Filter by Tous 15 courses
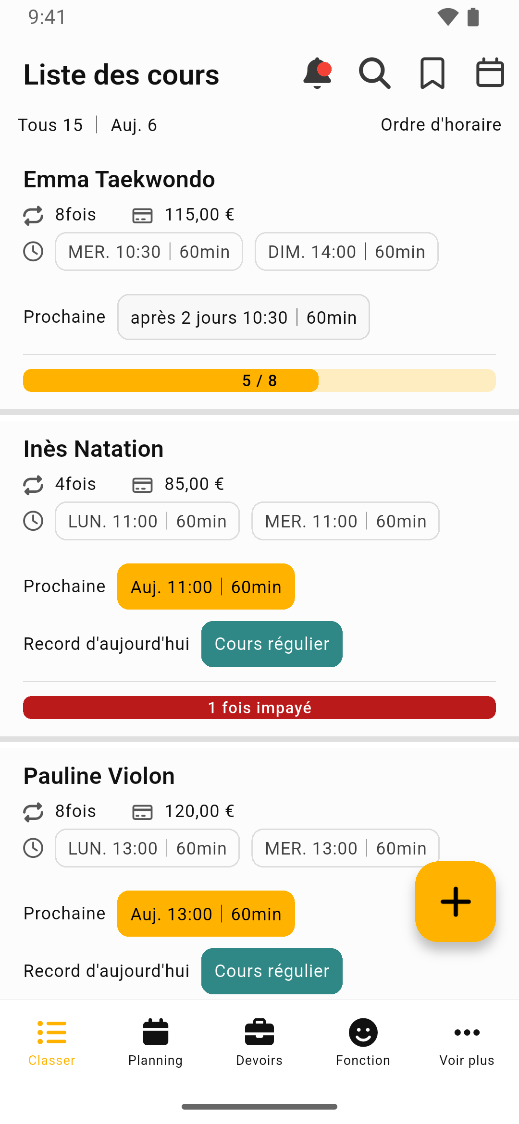This screenshot has width=519, height=1124. 50,125
